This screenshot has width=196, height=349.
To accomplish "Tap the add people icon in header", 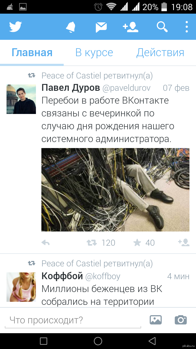I will (130, 27).
